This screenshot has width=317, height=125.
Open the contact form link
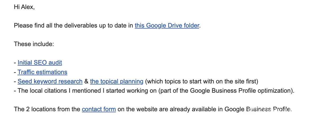(x=99, y=109)
